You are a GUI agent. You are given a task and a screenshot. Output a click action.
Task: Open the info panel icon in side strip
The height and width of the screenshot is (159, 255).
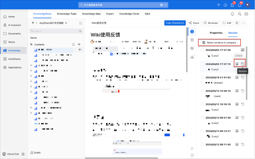coord(192,32)
